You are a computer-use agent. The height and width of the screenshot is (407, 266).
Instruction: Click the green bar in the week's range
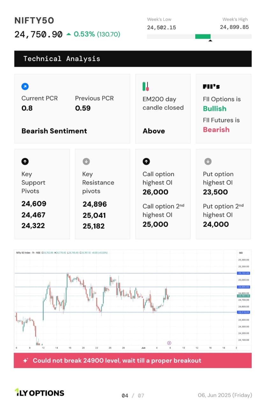(x=203, y=37)
